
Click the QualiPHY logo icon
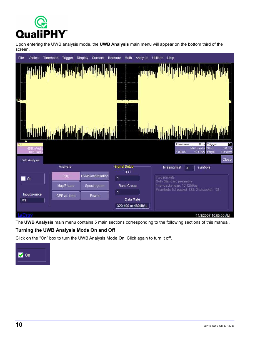click(41, 22)
